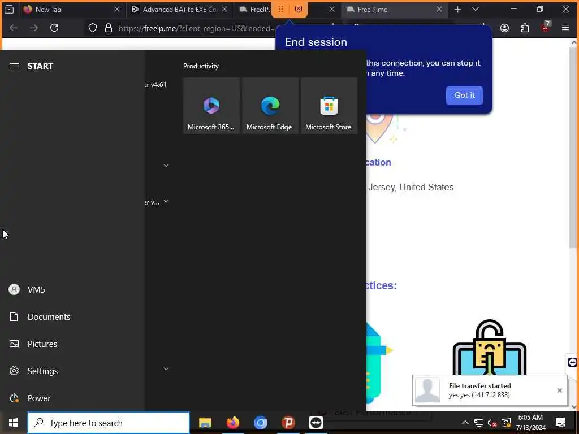Open Firefox account icon
Viewport: 579px width, 434px height.
(504, 28)
